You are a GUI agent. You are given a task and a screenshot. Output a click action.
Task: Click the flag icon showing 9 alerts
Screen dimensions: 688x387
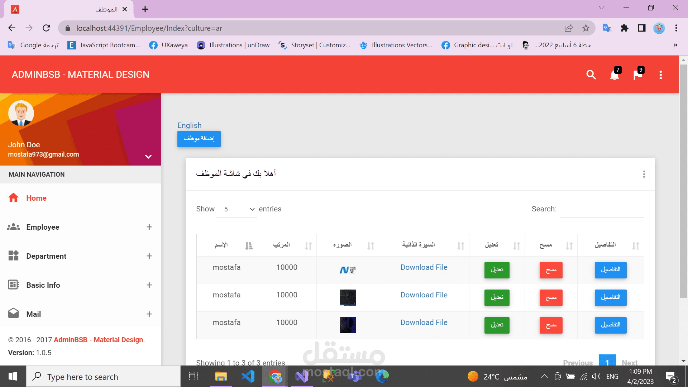pos(637,75)
